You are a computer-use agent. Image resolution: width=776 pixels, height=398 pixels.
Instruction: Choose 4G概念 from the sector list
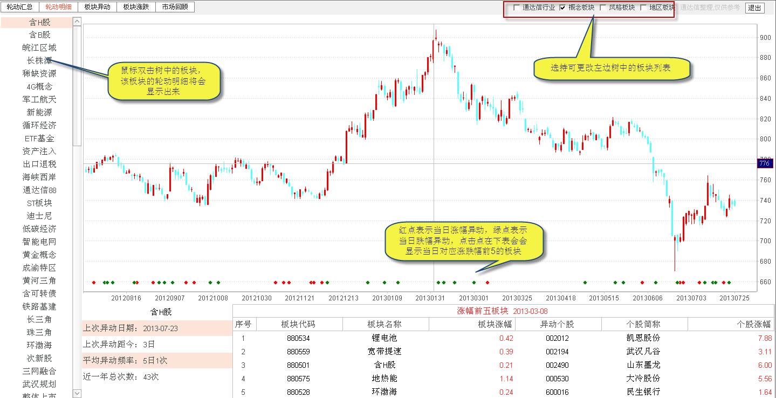(39, 86)
